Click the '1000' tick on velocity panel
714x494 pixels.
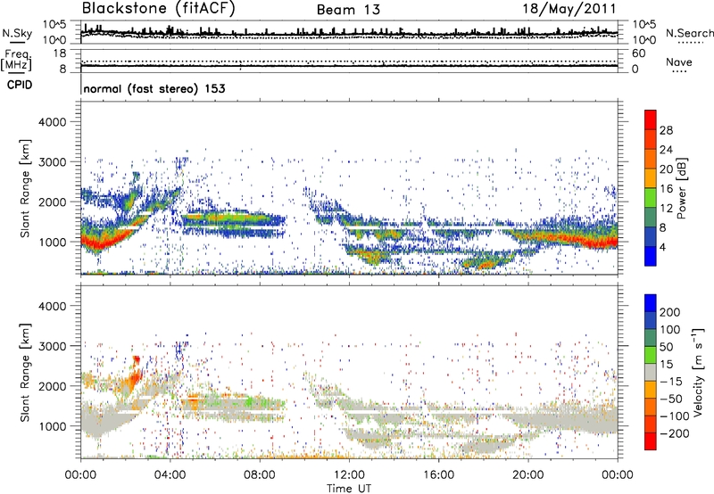coord(52,426)
